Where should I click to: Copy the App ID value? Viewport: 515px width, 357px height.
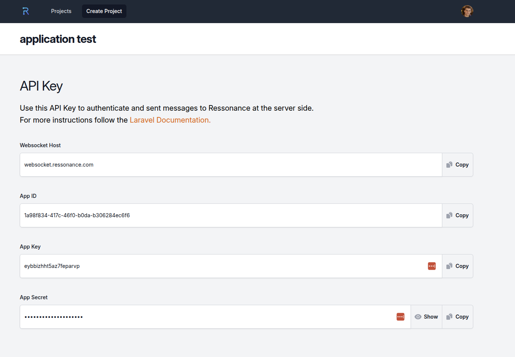click(x=458, y=215)
